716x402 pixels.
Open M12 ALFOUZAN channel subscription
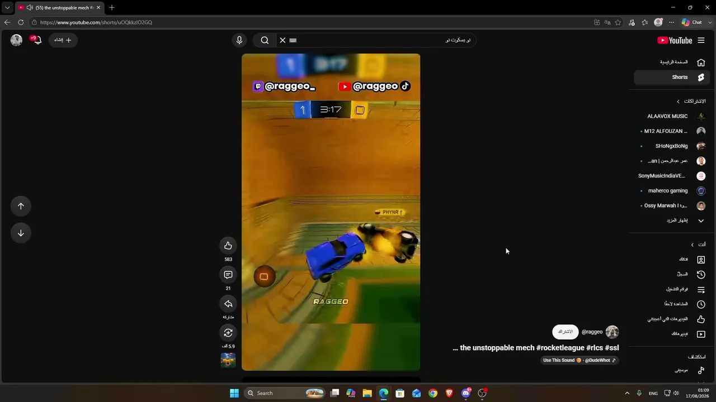pyautogui.click(x=672, y=131)
